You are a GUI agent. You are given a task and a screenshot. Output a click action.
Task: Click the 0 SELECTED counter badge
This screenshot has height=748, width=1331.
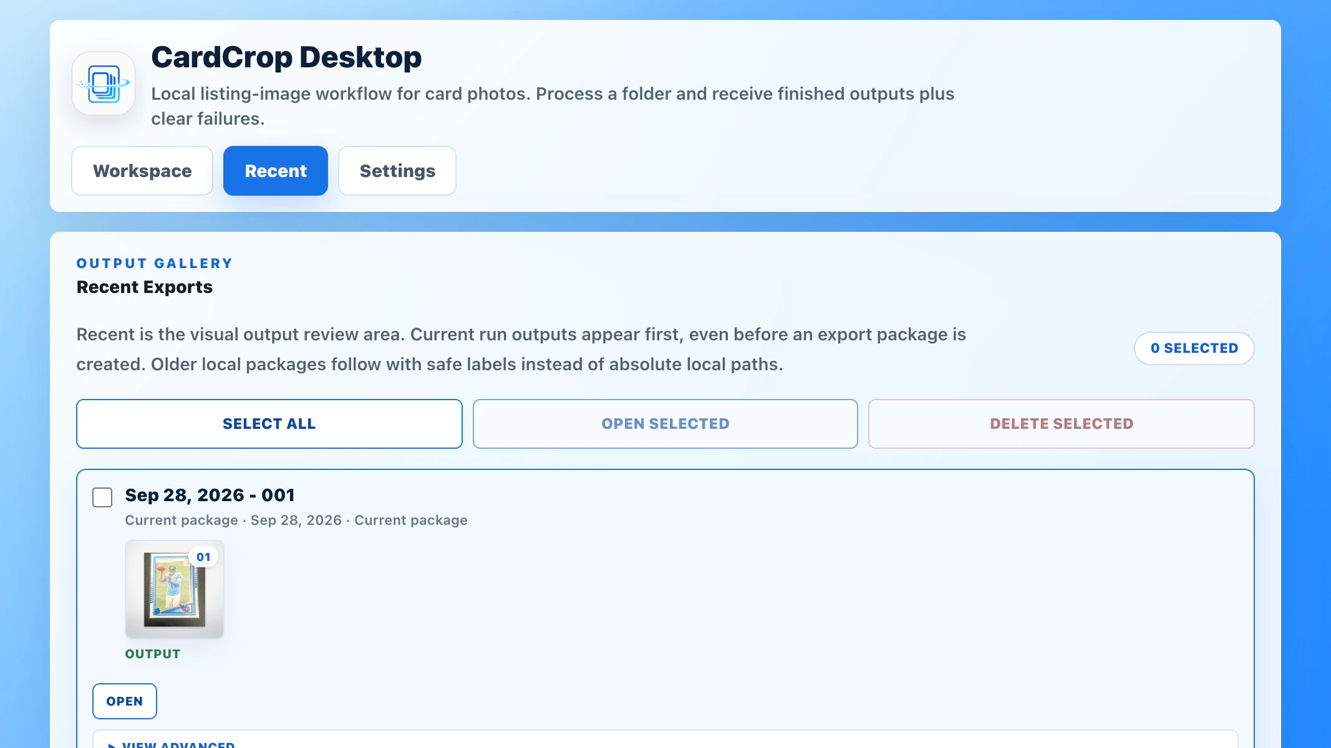(x=1194, y=348)
